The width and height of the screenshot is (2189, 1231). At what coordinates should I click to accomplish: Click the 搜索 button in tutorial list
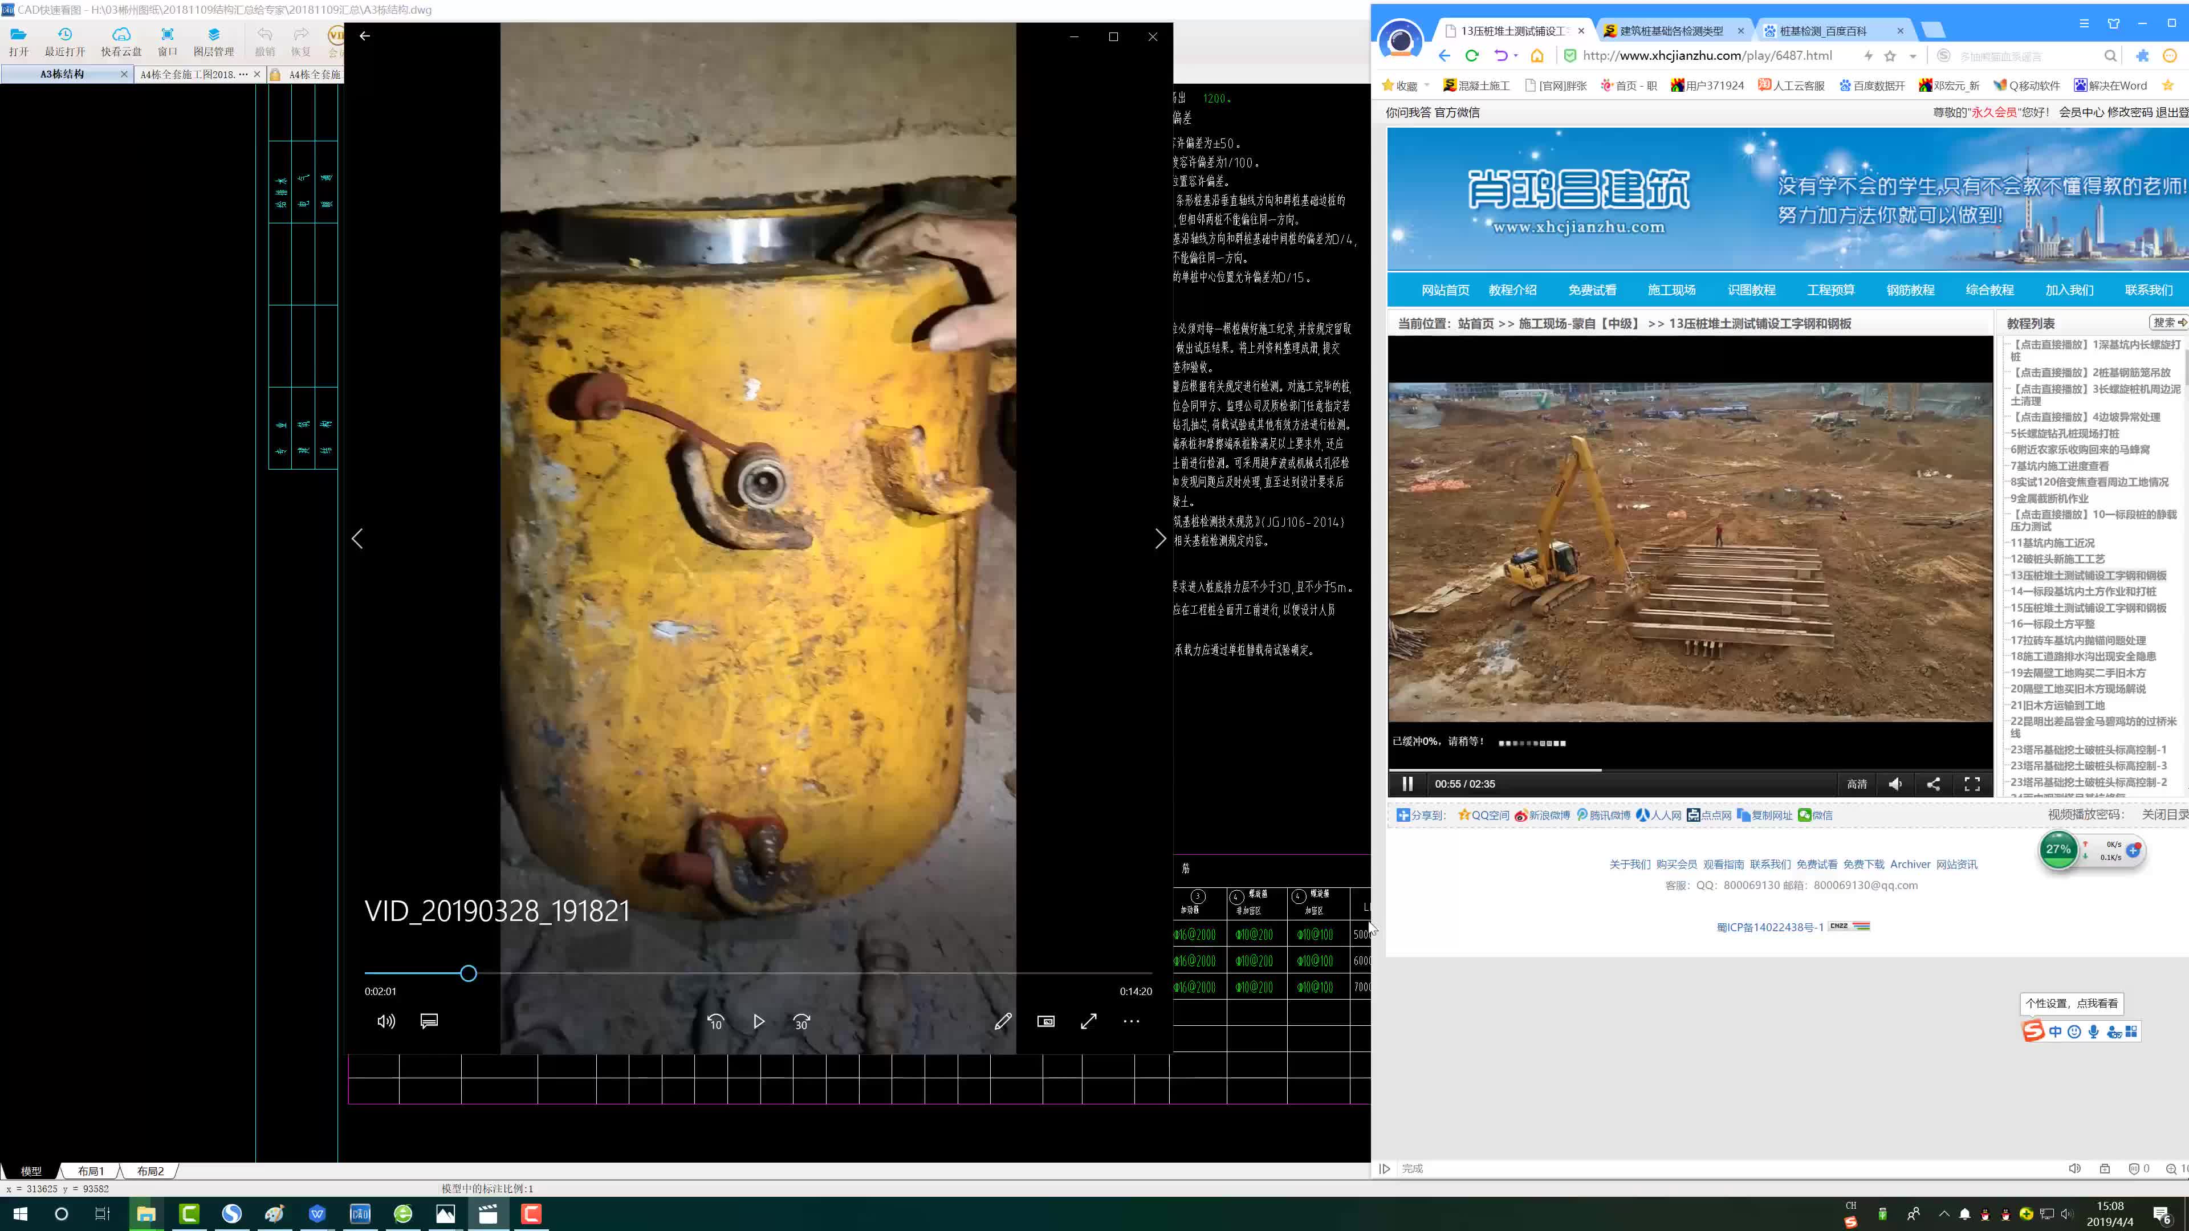pyautogui.click(x=2170, y=323)
